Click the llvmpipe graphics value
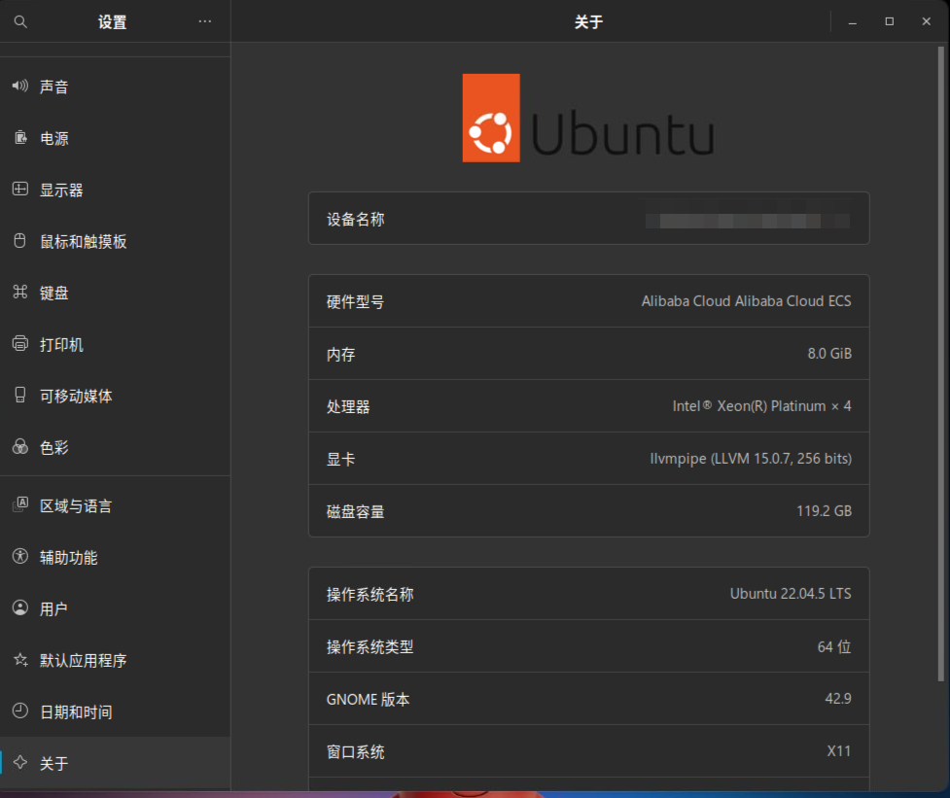 (x=751, y=459)
